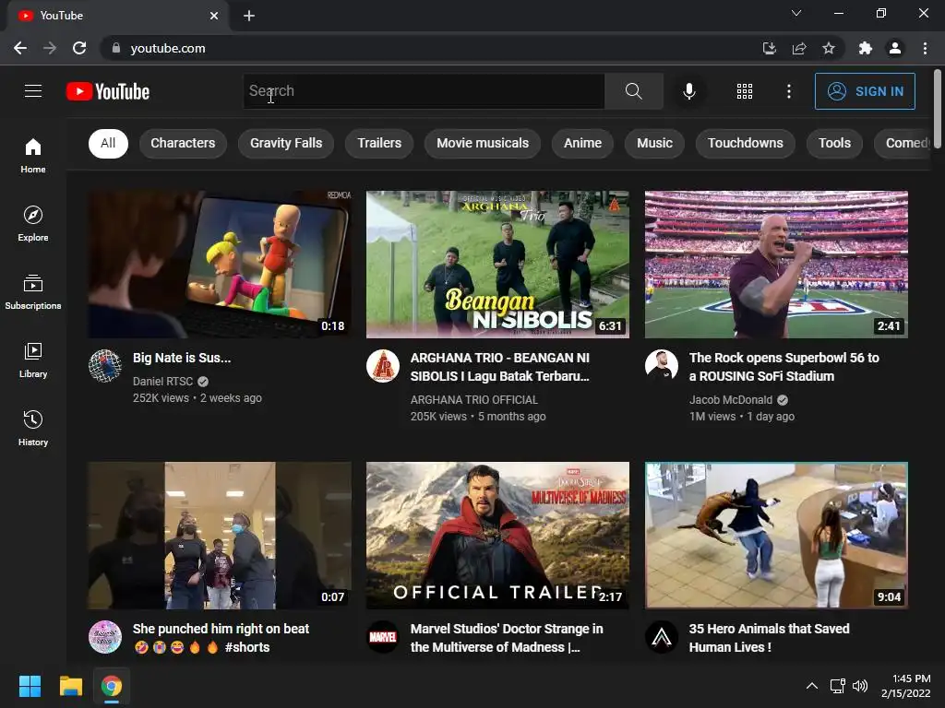Reload the page
The width and height of the screenshot is (945, 708).
pyautogui.click(x=79, y=48)
